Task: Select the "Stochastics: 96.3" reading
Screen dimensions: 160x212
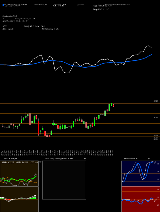Action: click(x=10, y=16)
